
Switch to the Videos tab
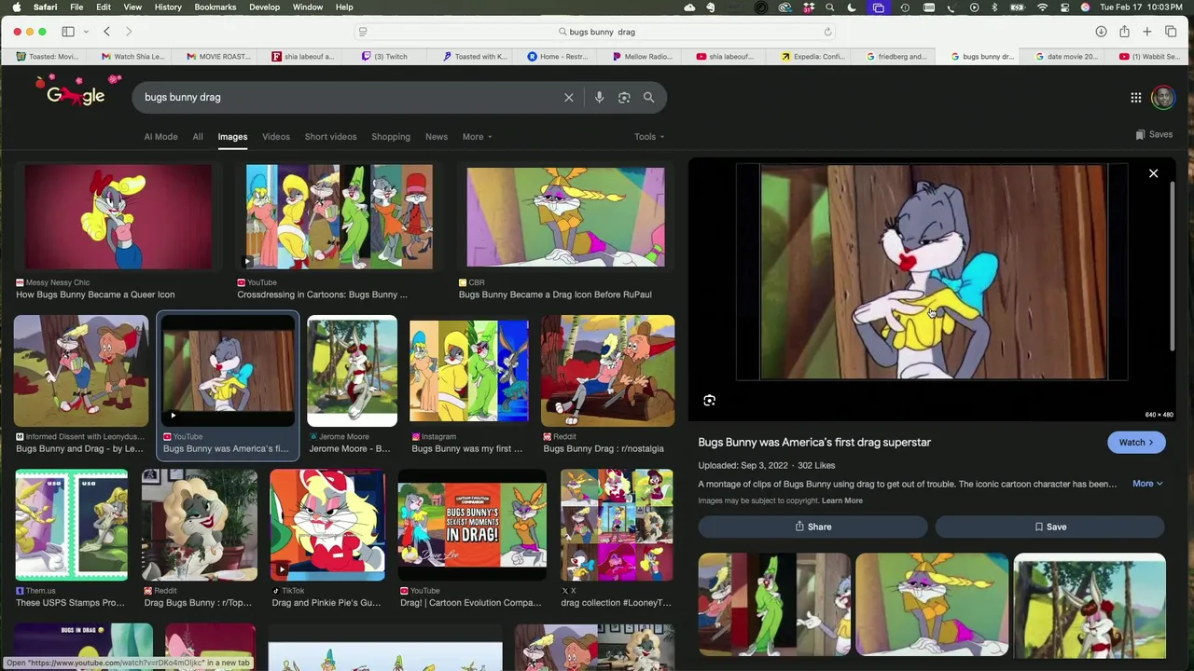point(276,137)
